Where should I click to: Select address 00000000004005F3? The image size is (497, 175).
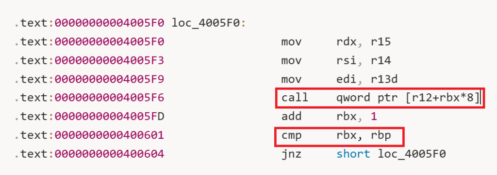click(109, 60)
